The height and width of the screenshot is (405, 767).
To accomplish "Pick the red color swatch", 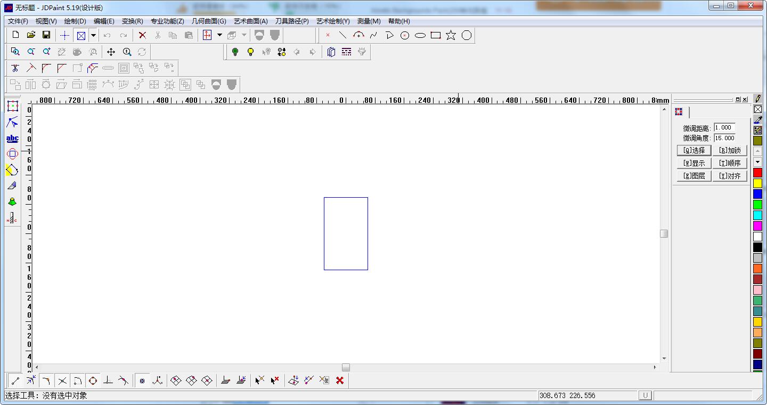I will [757, 173].
